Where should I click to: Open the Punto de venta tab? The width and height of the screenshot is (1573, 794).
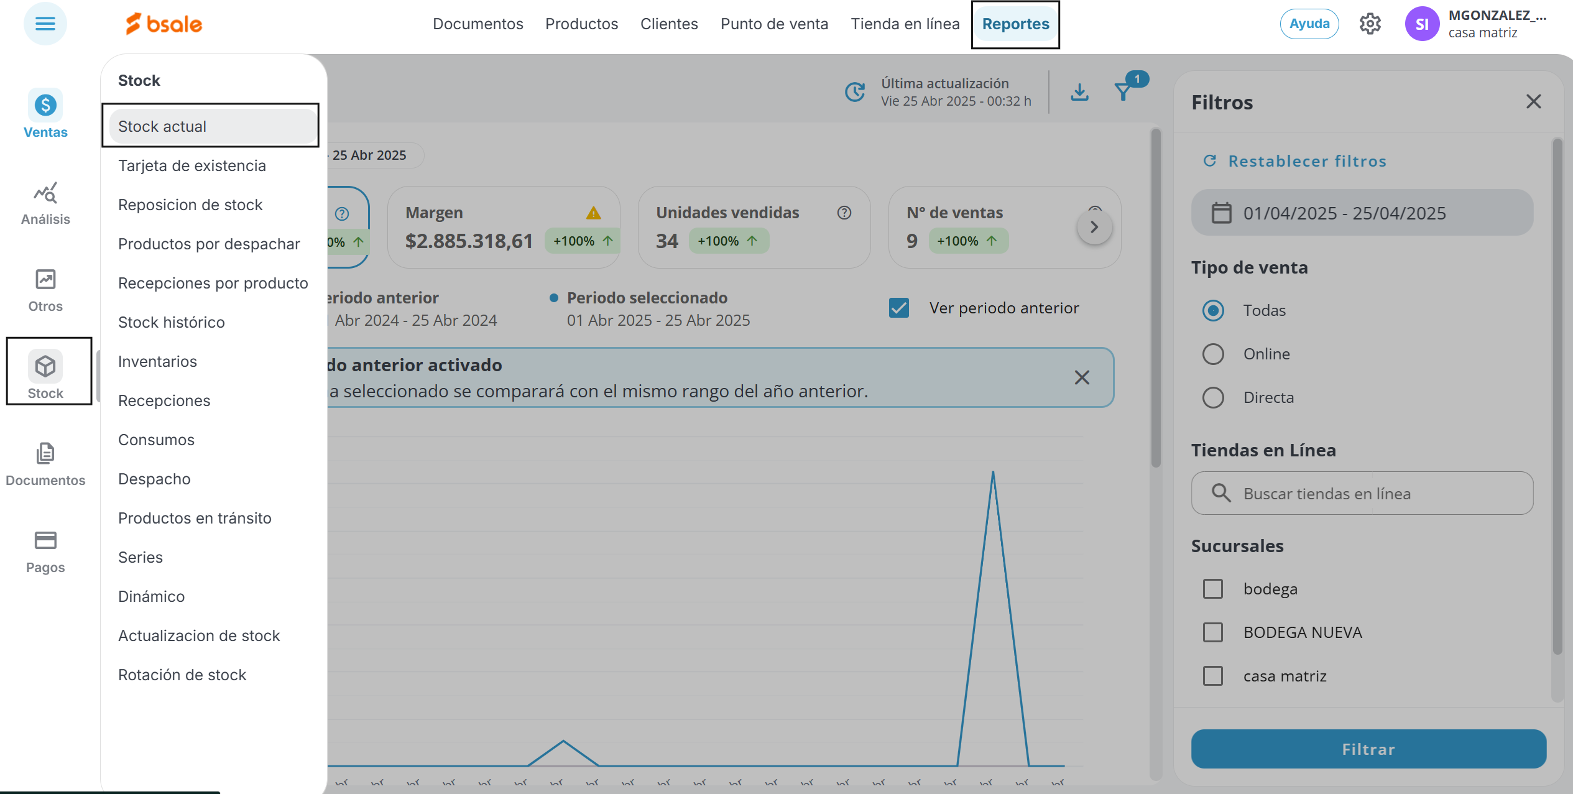click(x=774, y=24)
